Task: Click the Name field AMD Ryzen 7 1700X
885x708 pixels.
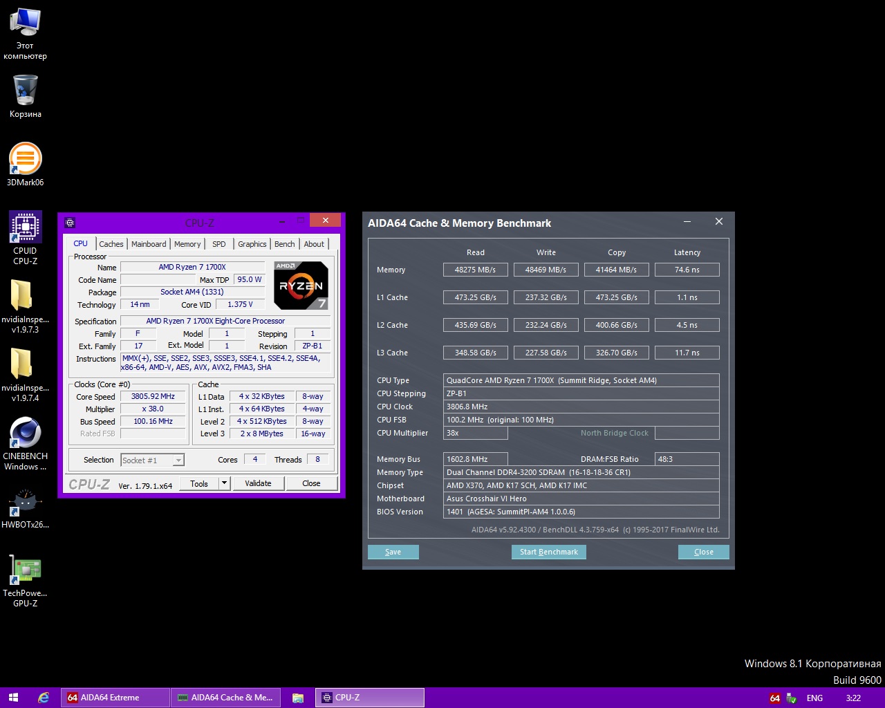Action: pyautogui.click(x=192, y=268)
